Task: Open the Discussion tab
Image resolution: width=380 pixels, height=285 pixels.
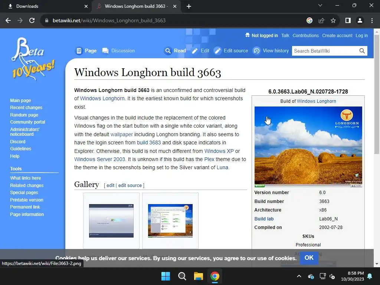Action: [x=118, y=50]
